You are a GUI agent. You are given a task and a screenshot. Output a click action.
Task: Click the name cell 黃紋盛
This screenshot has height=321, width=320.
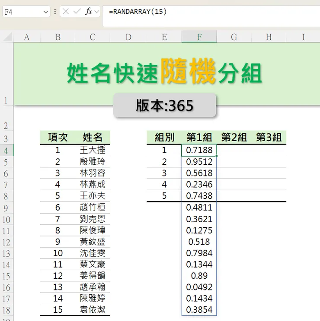click(93, 242)
